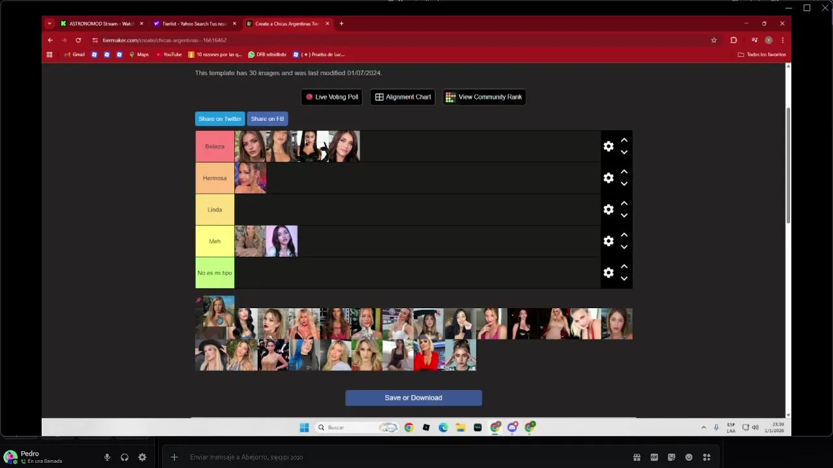The height and width of the screenshot is (468, 833).
Task: Move Hermosa tier up
Action: 624,172
